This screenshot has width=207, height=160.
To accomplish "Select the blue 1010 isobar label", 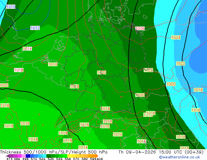I will pyautogui.click(x=11, y=7).
